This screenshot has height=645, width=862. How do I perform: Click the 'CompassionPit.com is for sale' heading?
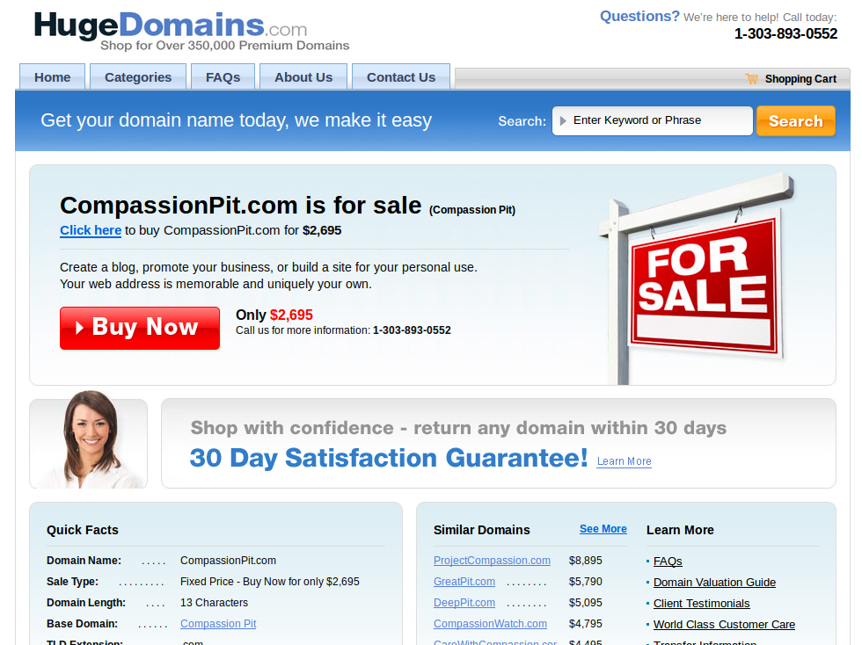(x=241, y=206)
